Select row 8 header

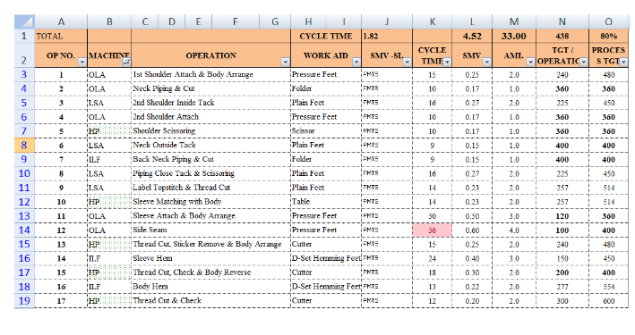[x=24, y=145]
